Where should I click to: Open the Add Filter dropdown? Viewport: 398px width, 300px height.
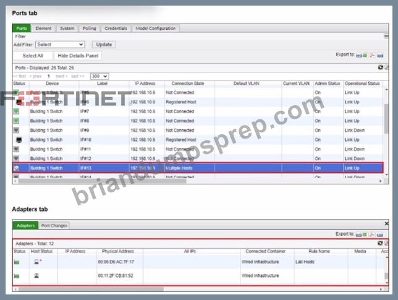pos(60,45)
